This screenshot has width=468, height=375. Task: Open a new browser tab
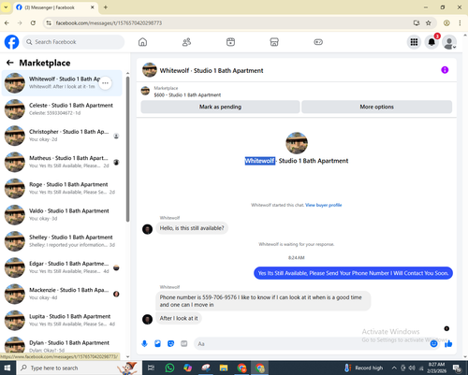(x=106, y=7)
